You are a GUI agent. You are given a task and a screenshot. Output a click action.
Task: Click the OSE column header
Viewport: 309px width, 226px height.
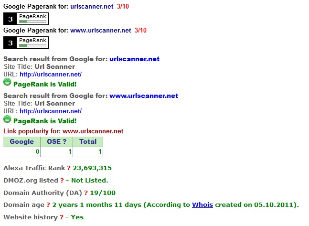(56, 141)
